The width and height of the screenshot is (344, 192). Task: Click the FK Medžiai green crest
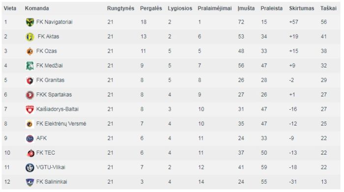pyautogui.click(x=30, y=65)
